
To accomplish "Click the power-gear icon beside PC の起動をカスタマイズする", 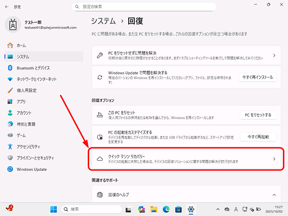I will click(x=100, y=137).
